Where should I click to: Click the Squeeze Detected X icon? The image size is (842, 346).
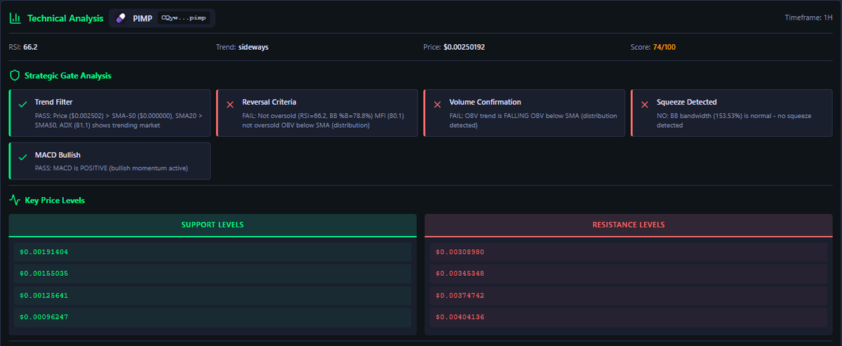pos(644,105)
